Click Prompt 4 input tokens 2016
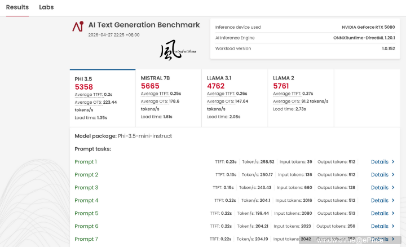406x247 pixels. point(307,201)
